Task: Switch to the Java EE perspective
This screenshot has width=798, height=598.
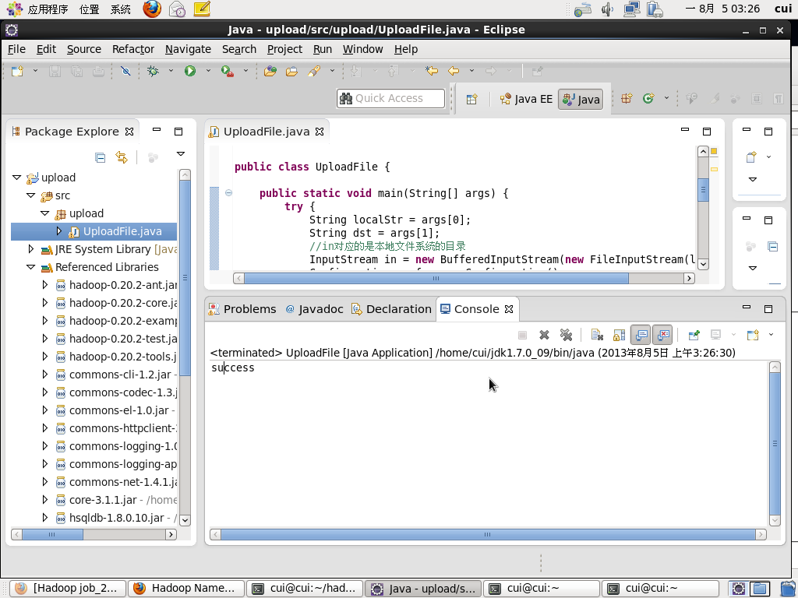Action: pos(527,99)
